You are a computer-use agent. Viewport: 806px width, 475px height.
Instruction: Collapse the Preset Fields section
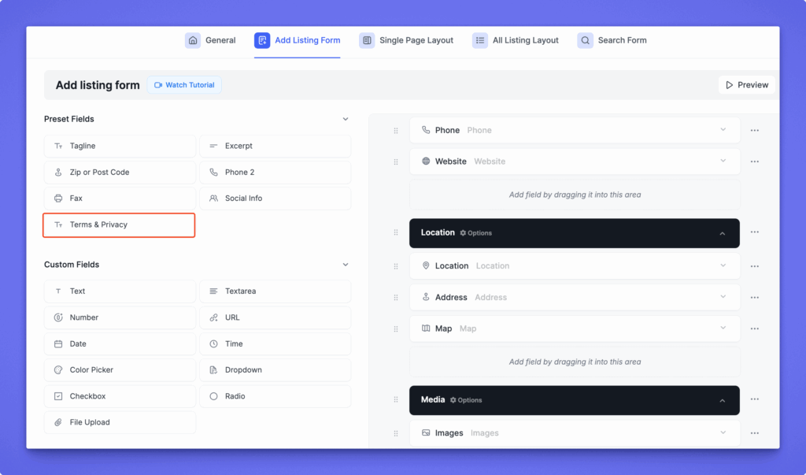[345, 119]
